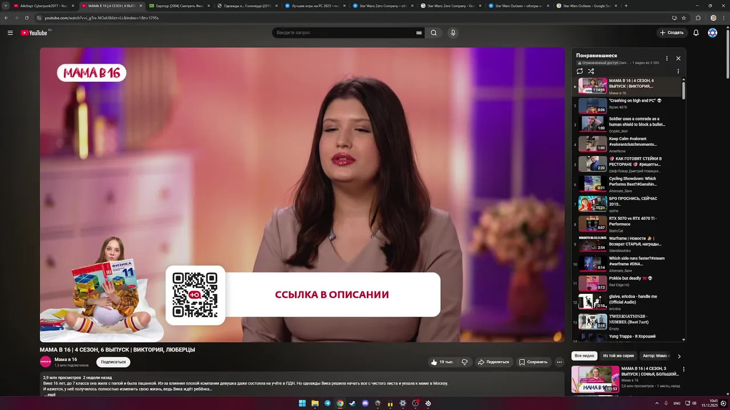The width and height of the screenshot is (730, 410).
Task: Switch ENG input language in tray
Action: coord(676,403)
